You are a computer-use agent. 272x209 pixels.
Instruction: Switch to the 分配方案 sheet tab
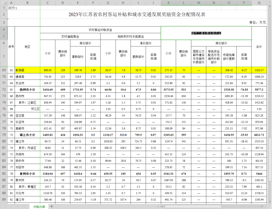39,206
